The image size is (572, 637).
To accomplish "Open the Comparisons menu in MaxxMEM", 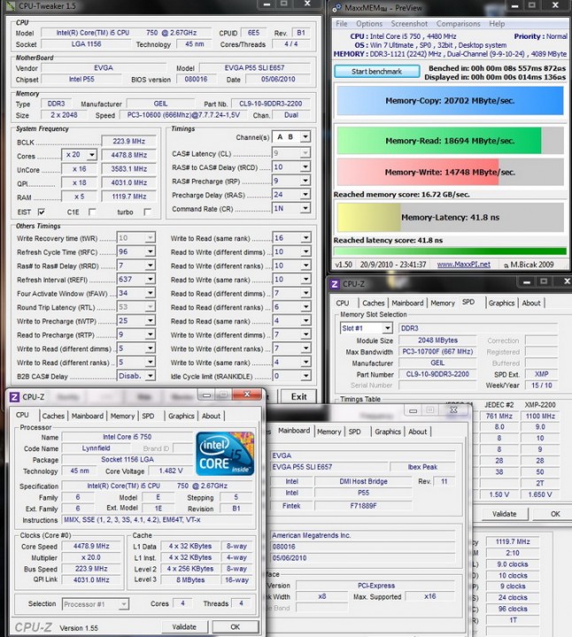I will (x=458, y=24).
